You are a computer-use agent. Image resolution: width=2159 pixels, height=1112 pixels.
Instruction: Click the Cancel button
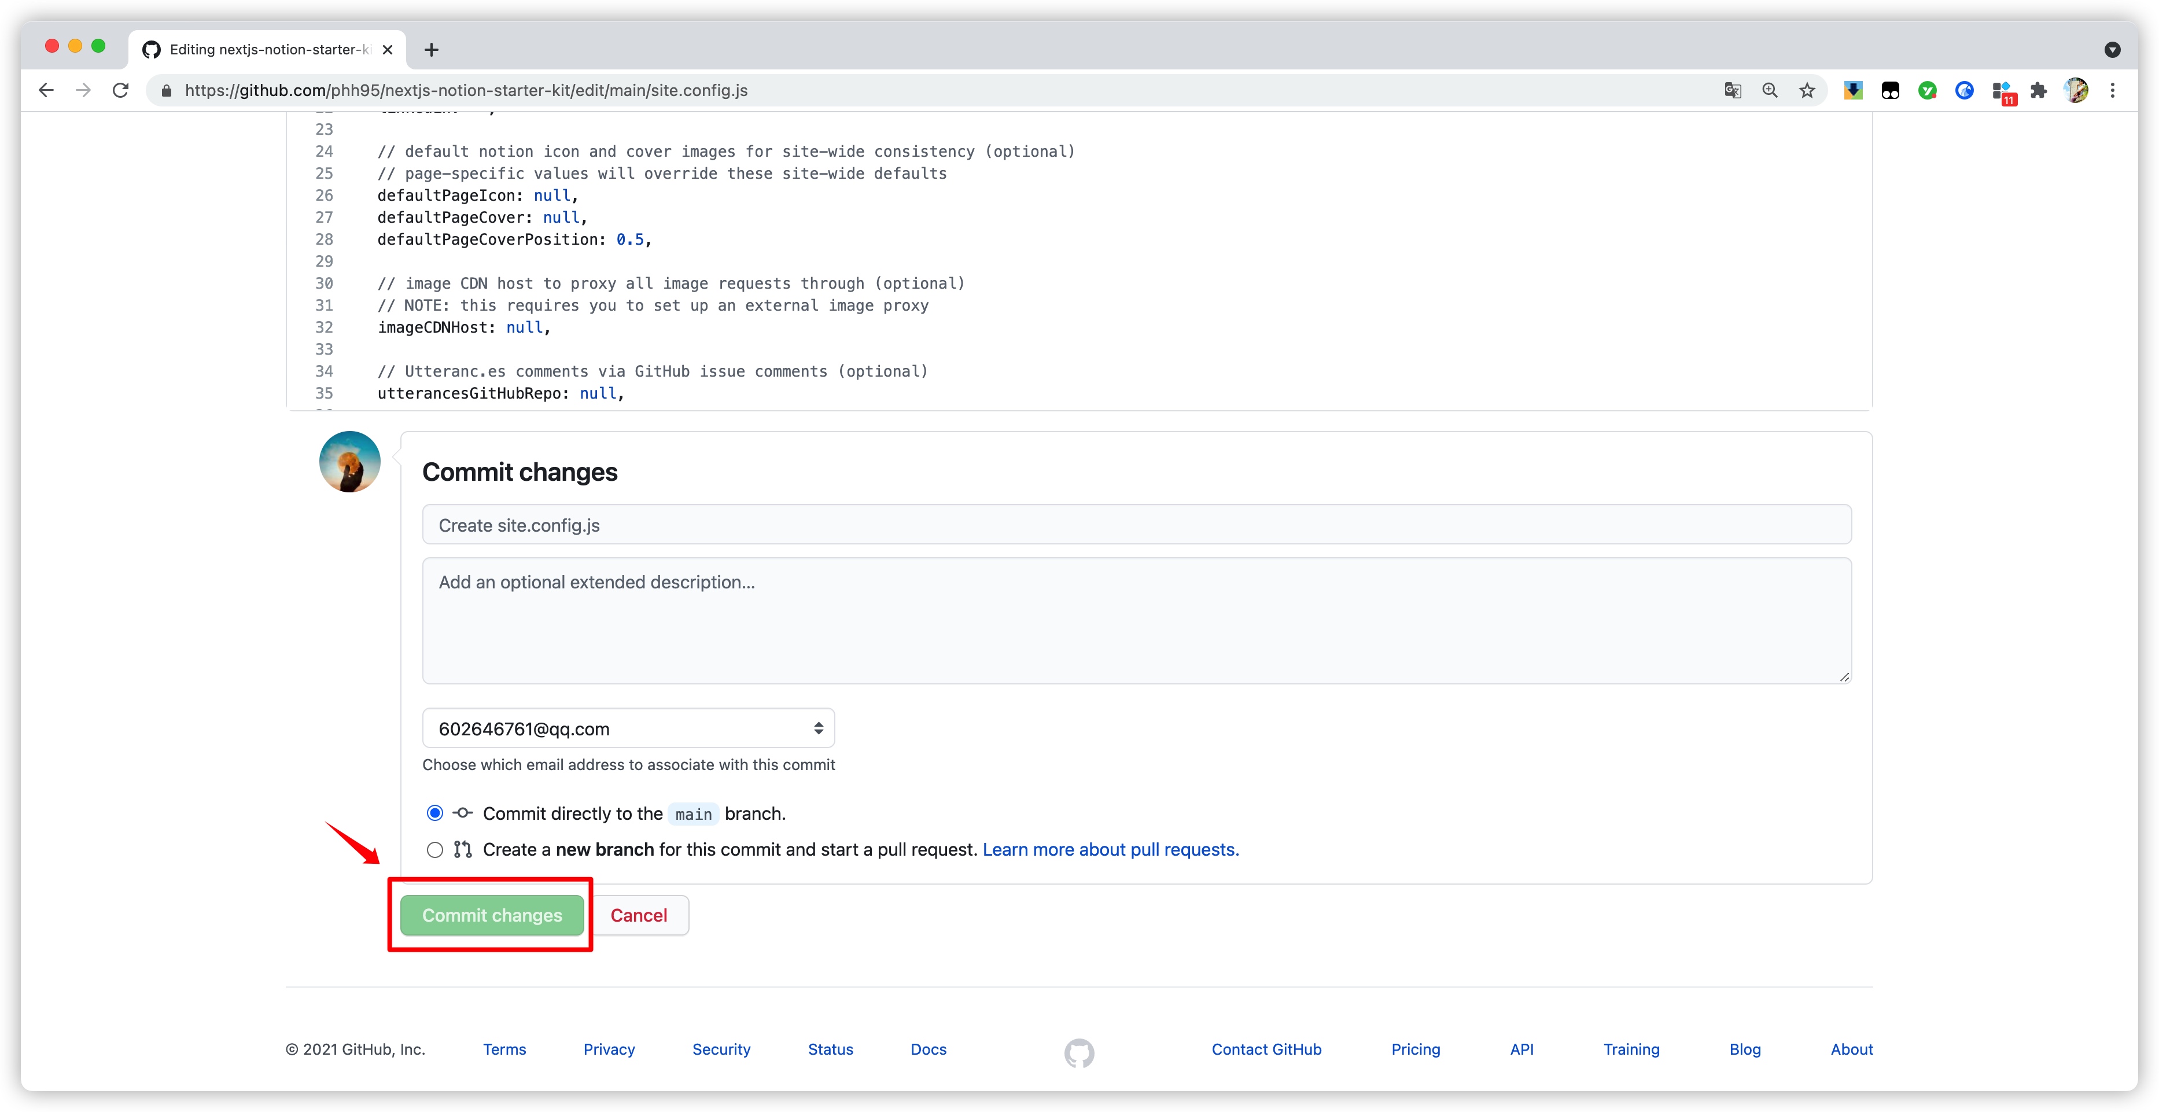click(x=639, y=915)
